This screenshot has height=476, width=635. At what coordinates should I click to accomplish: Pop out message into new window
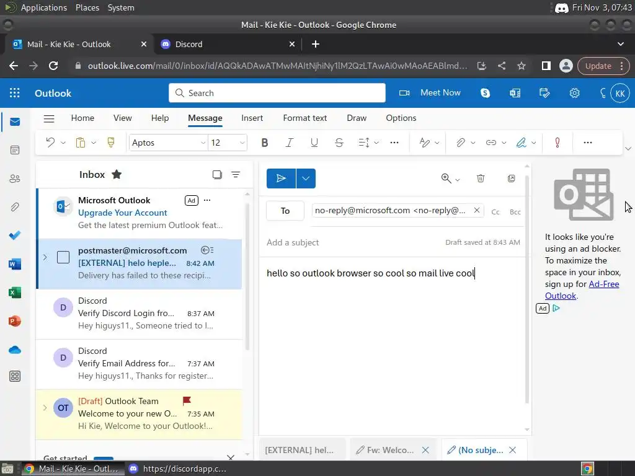tap(512, 178)
